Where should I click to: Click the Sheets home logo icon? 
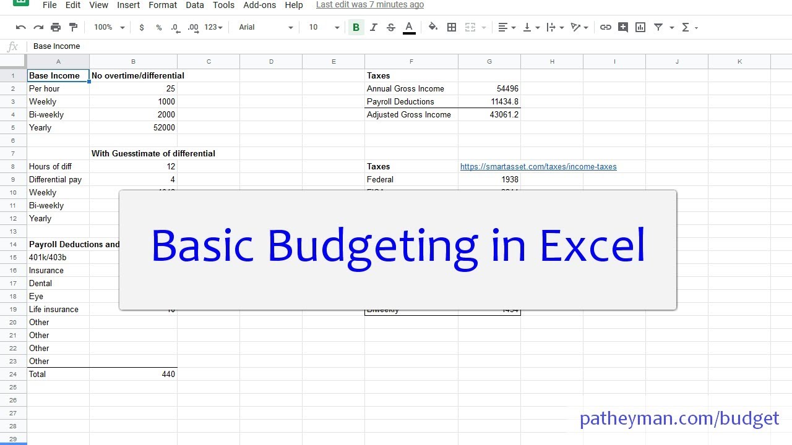pos(20,2)
